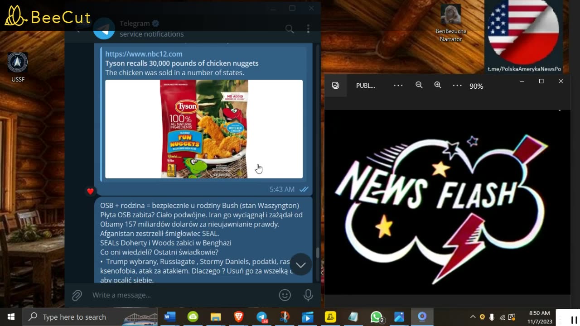Click the OSB + rodzina message text

click(x=201, y=242)
